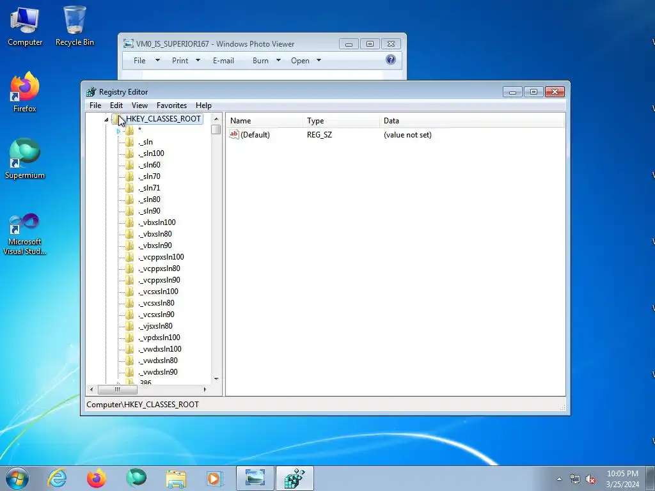Open Supermium from the taskbar
The image size is (655, 491).
click(x=136, y=478)
